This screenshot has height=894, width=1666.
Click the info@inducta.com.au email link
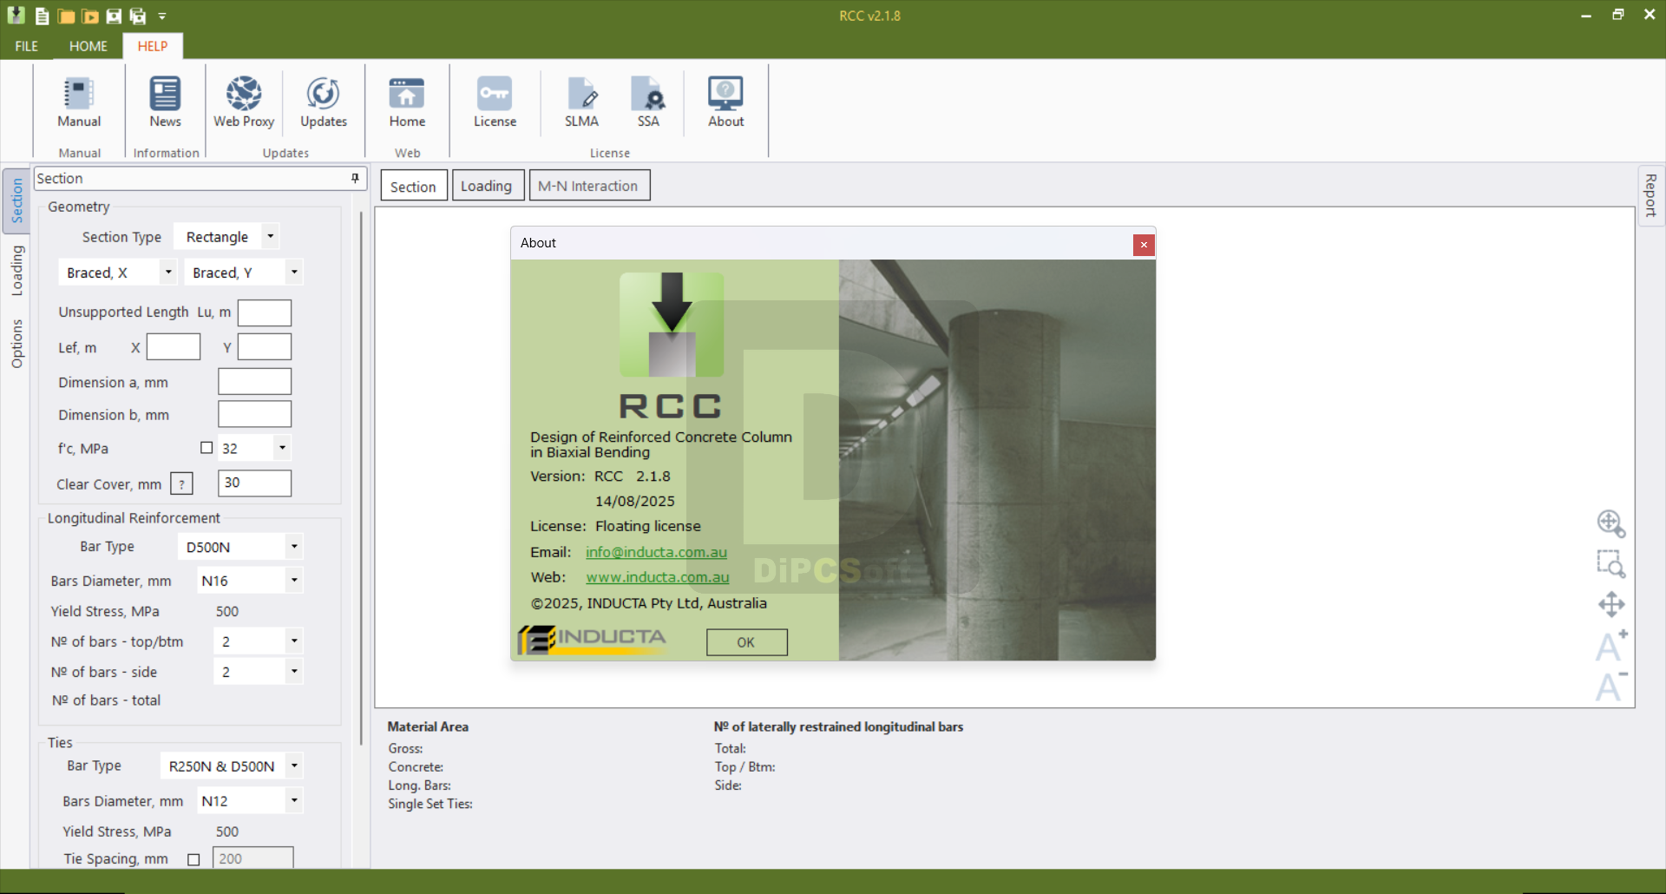coord(656,552)
